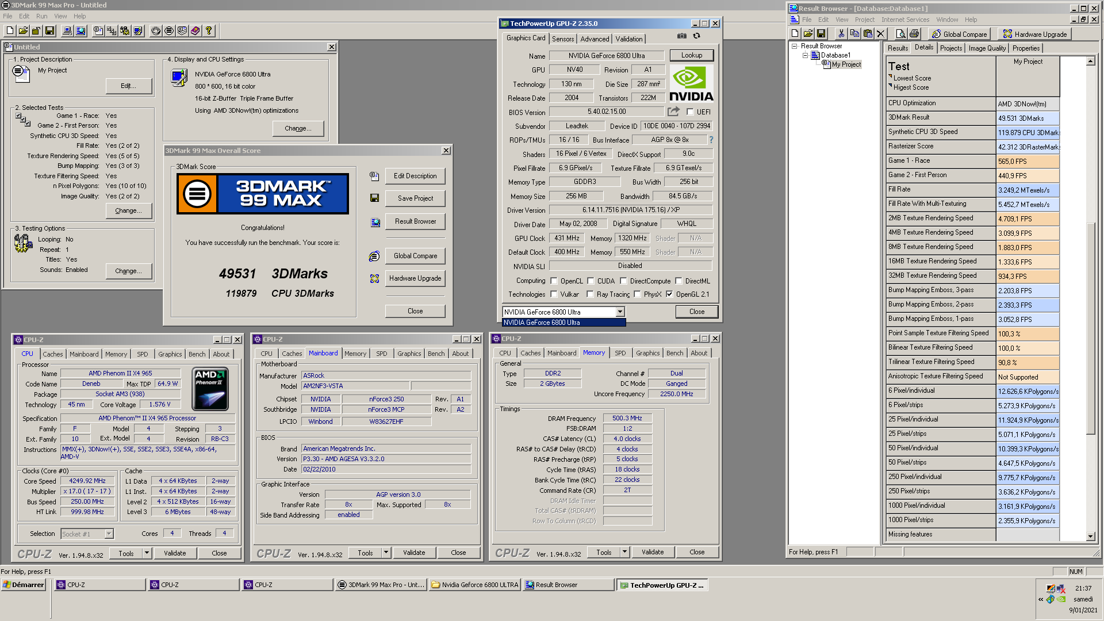Open the SPD tab in CPU-Z Memory window
Viewport: 1104px width, 621px height.
[620, 353]
